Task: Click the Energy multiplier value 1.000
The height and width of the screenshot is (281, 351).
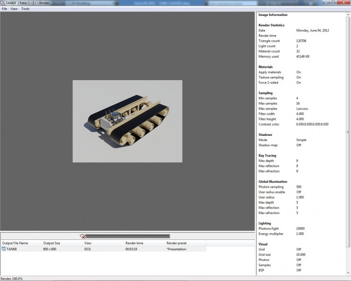Action: coord(300,234)
